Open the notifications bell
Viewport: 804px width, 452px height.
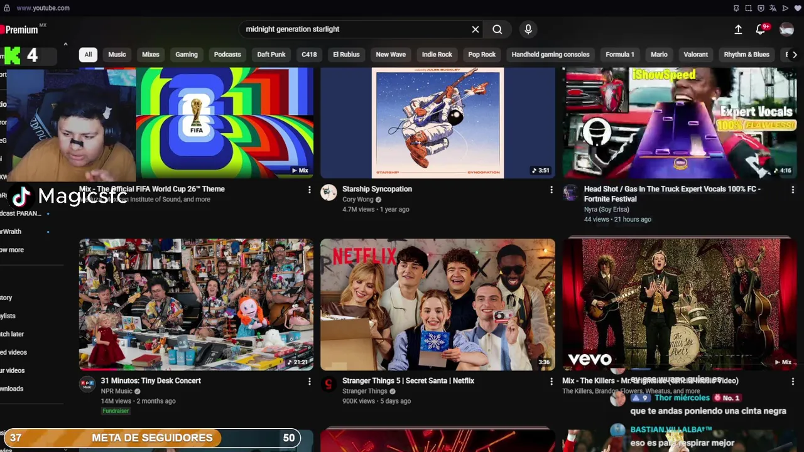(761, 30)
